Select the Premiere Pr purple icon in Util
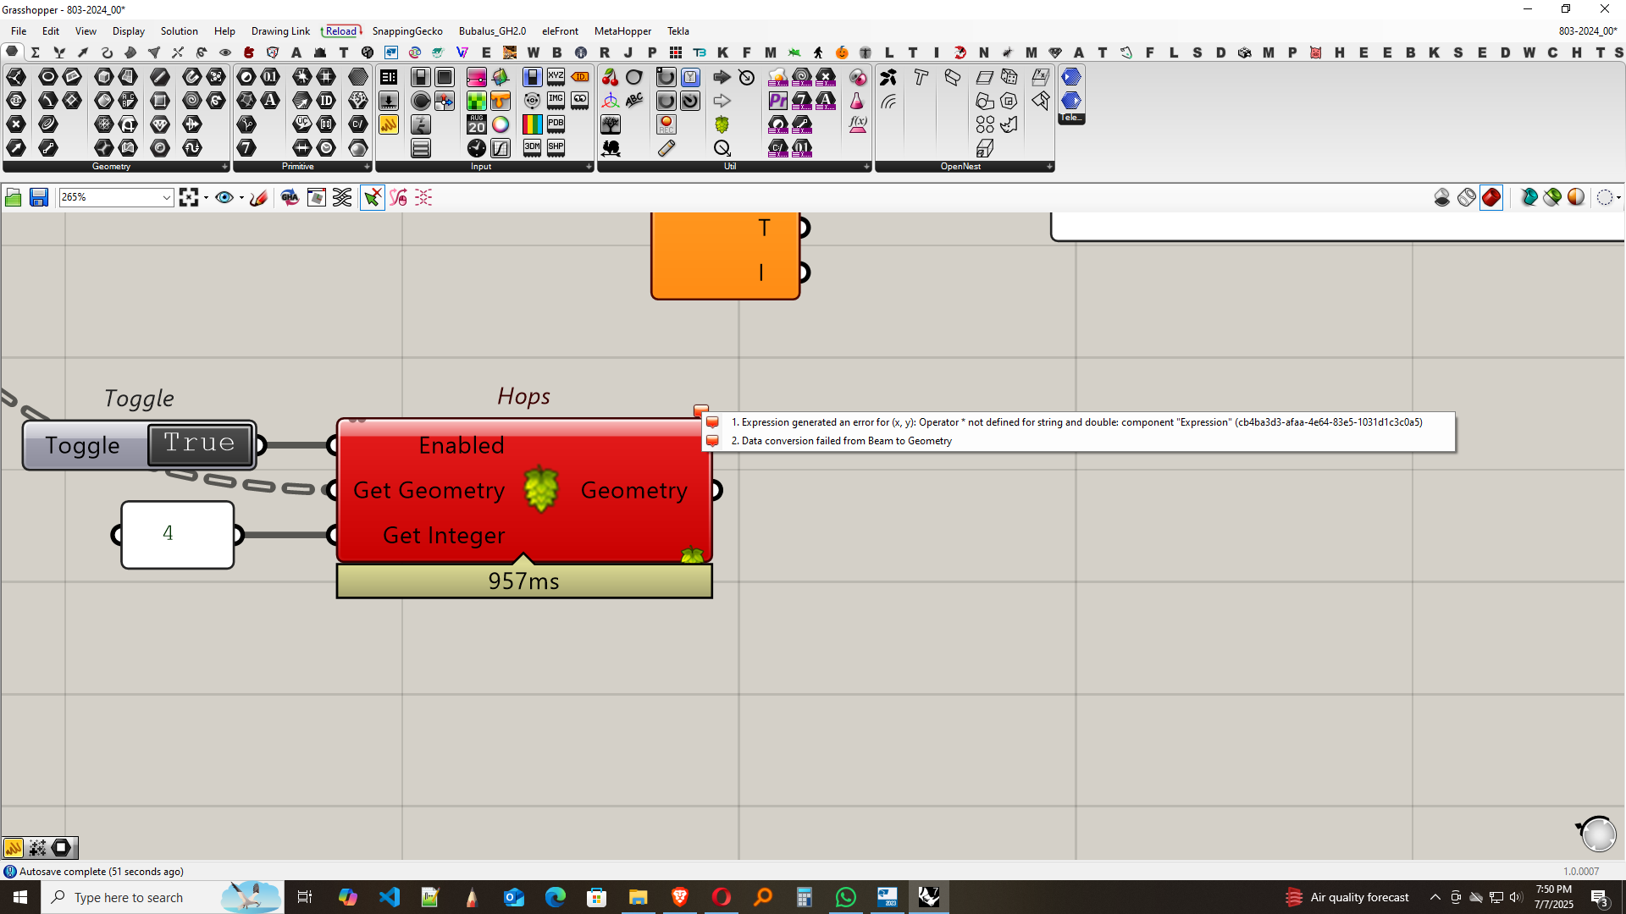This screenshot has width=1626, height=914. pyautogui.click(x=777, y=101)
